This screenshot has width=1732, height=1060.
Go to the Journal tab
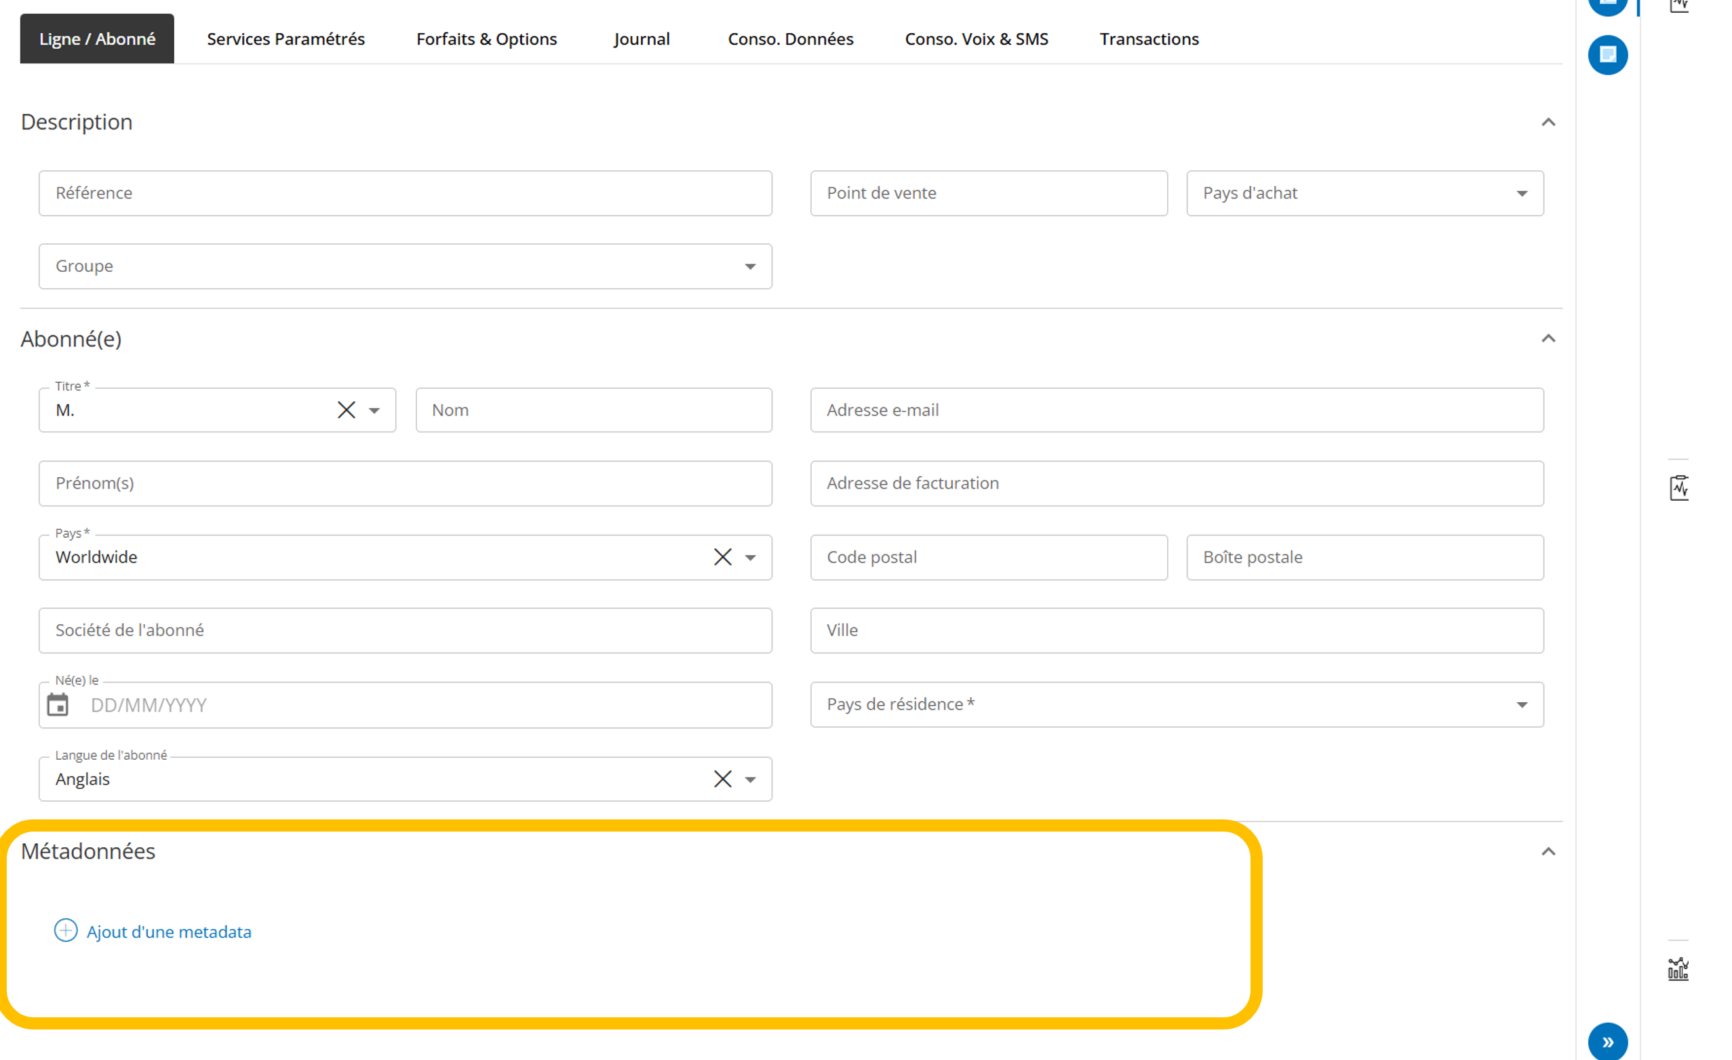tap(641, 39)
